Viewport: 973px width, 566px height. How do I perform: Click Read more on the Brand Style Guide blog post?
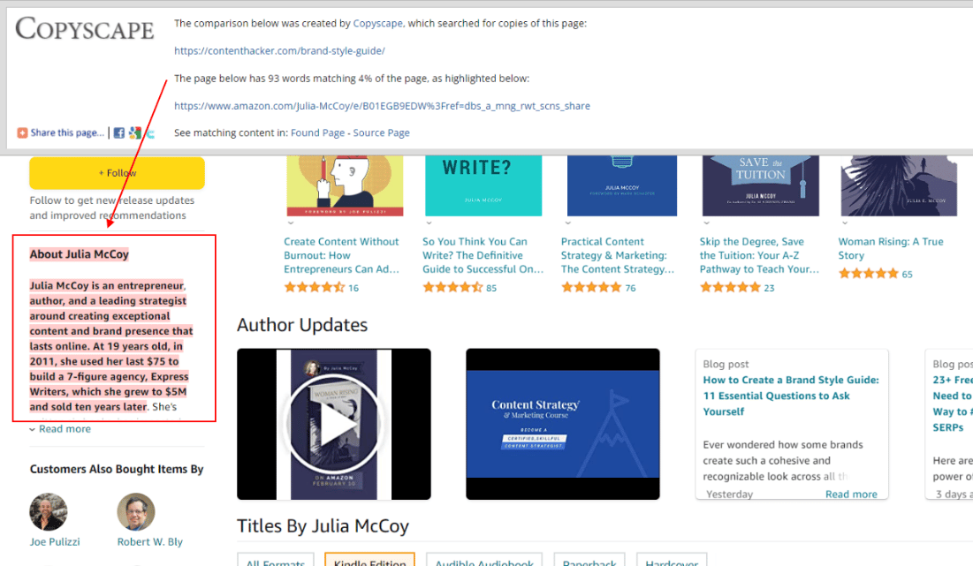click(851, 494)
